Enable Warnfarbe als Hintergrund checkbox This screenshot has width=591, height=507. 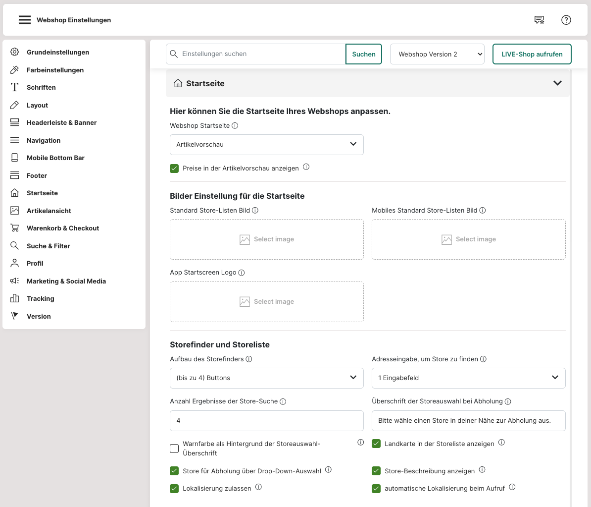(174, 449)
